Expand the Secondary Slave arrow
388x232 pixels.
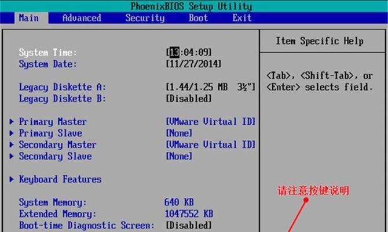(12, 156)
